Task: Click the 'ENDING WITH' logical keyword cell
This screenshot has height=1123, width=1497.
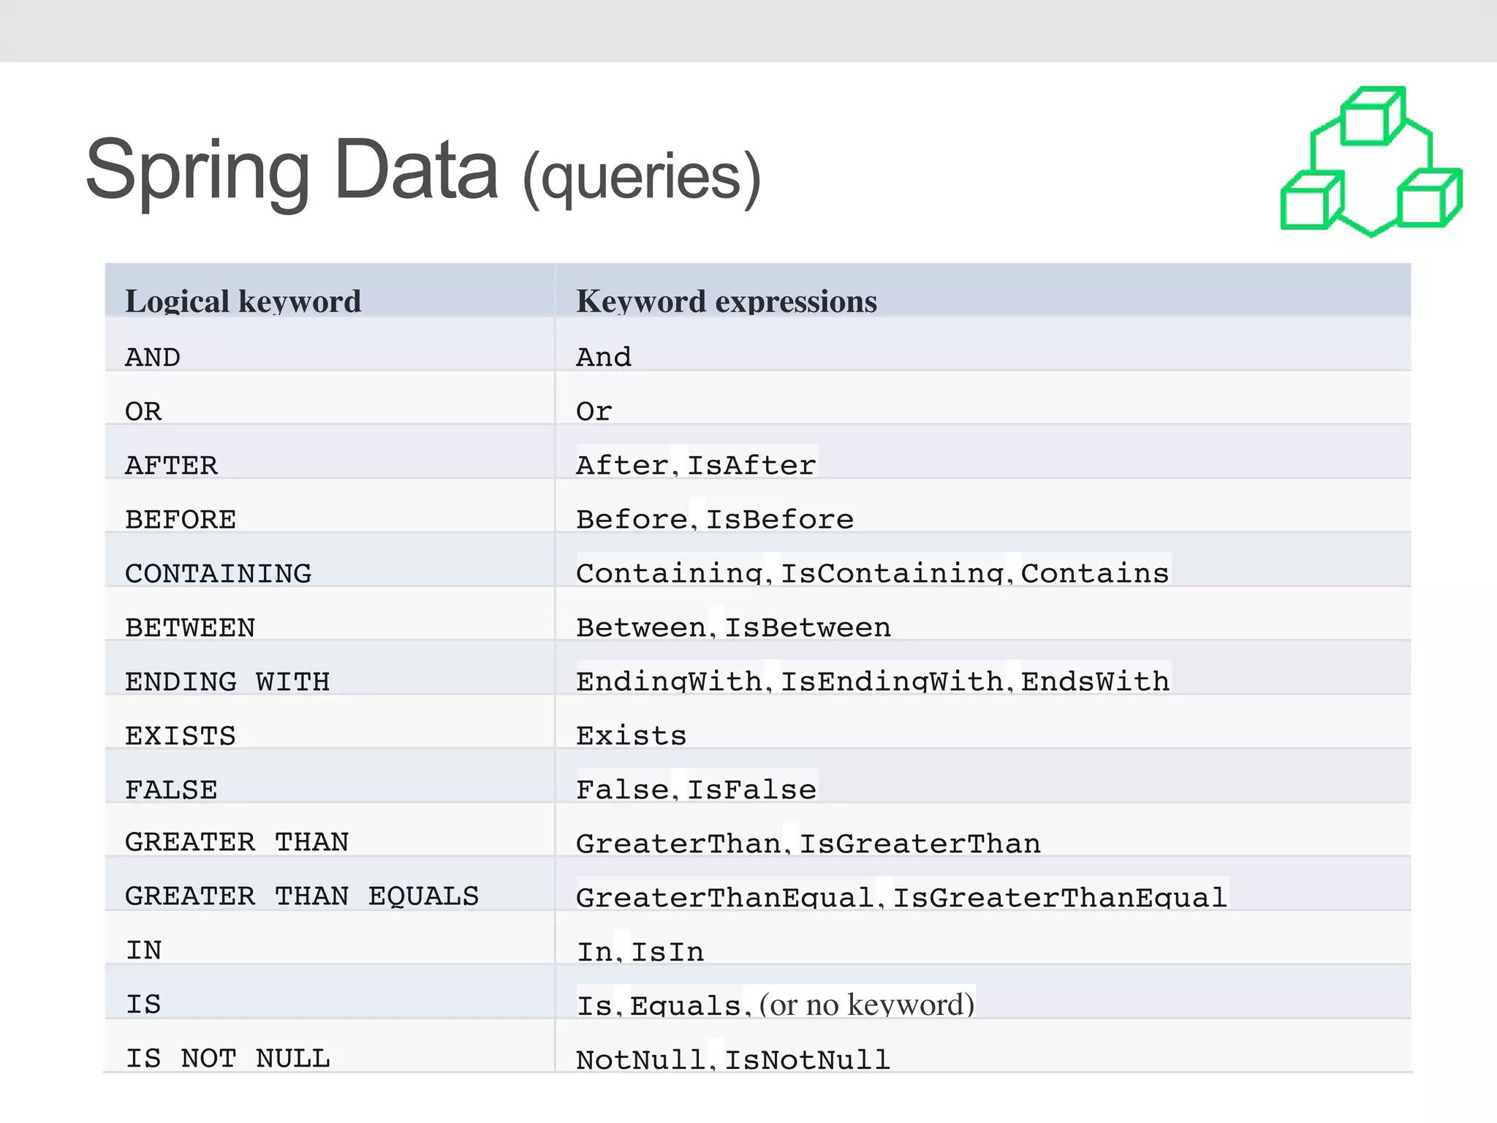Action: [x=330, y=668]
